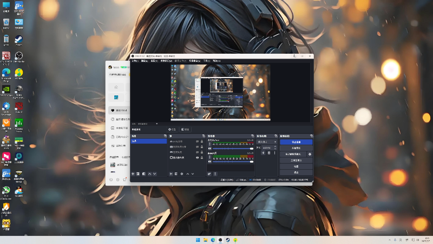433x244 pixels.
Task: Open liked songs heart item in music window
Action: [x=119, y=111]
